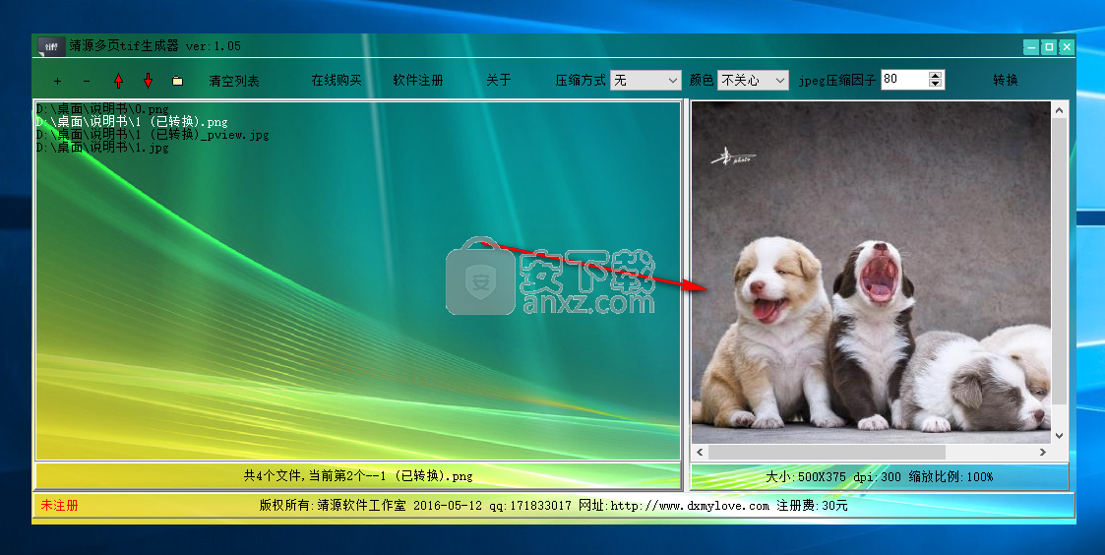
Task: Close the 靖源多页tif生成器 window
Action: [1067, 47]
